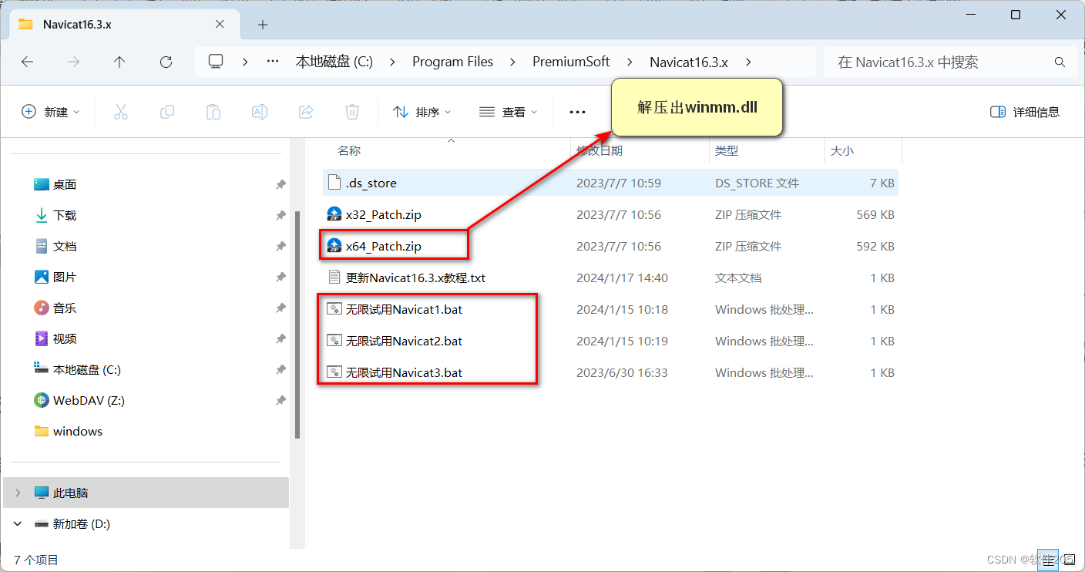Open the three-dots See more menu
This screenshot has height=572, width=1085.
click(577, 112)
